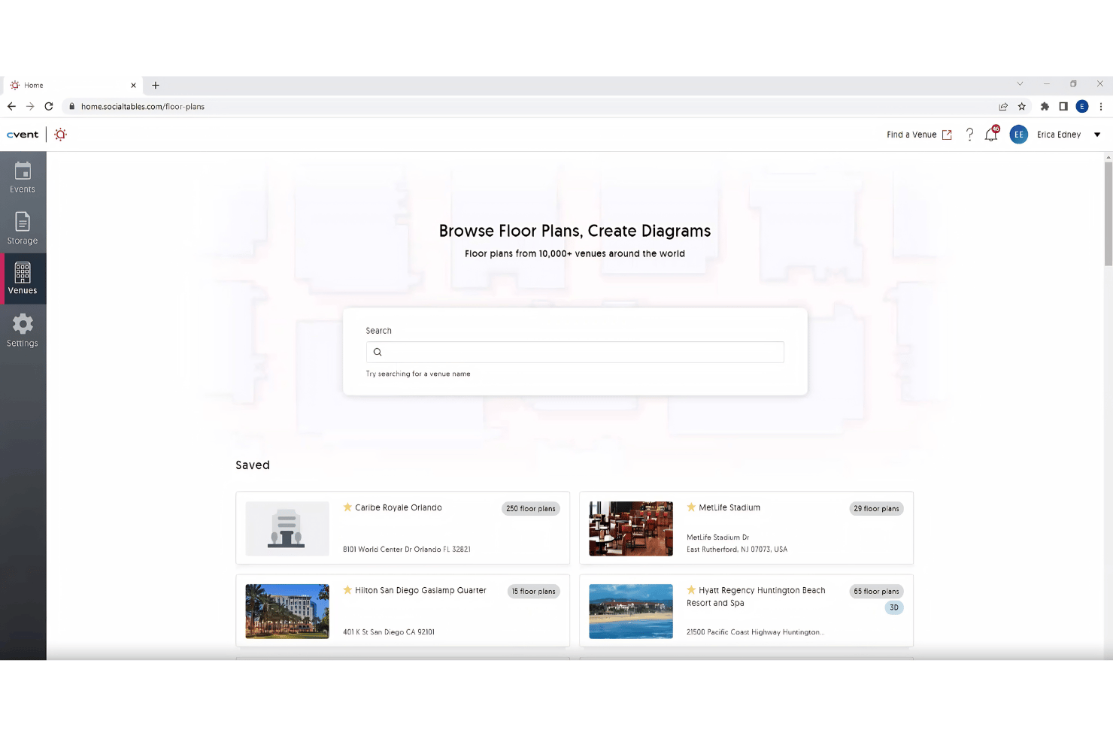Click the East Rutherford, NJ address line
Screen dimensions: 1113x742
click(737, 550)
